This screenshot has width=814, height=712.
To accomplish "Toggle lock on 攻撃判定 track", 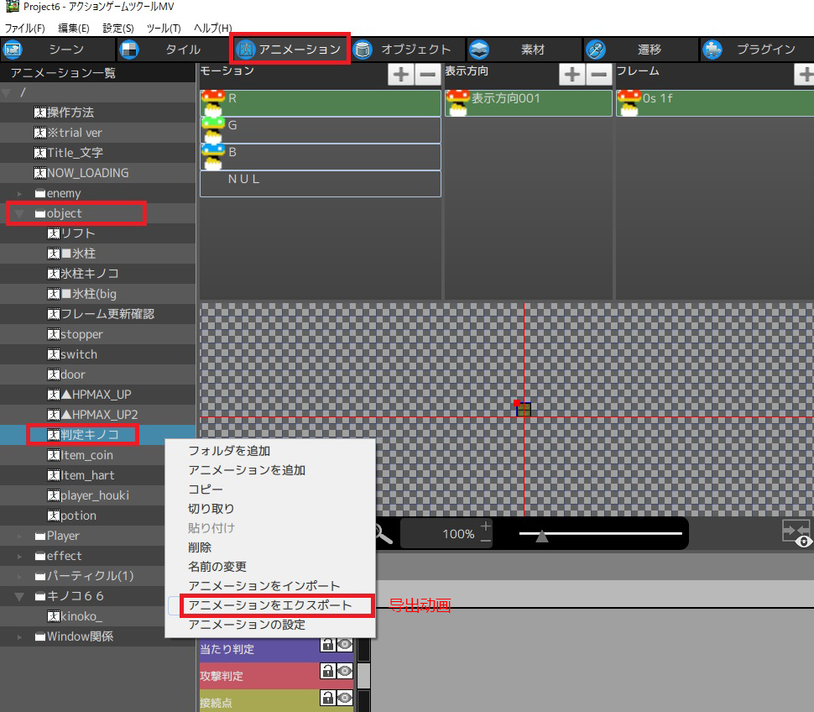I will [x=327, y=671].
